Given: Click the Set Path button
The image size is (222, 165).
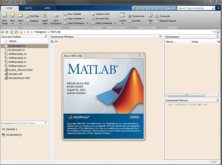Looking at the screenshot, I should pyautogui.click(x=134, y=21).
